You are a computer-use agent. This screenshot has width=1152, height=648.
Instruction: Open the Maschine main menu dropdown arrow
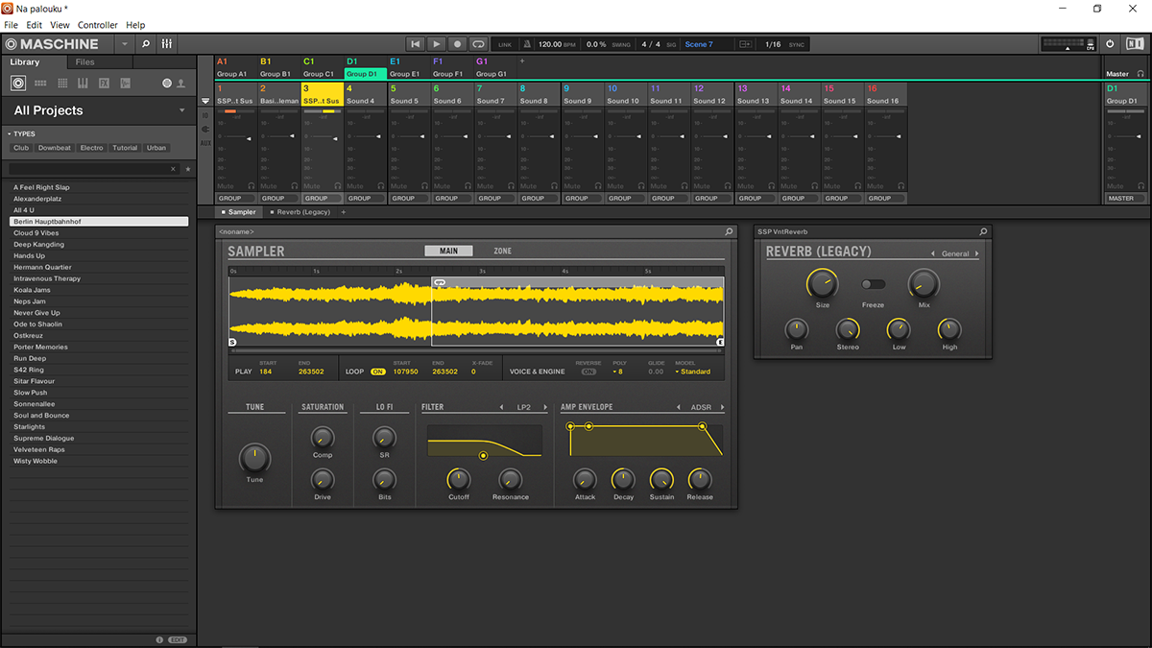tap(125, 44)
